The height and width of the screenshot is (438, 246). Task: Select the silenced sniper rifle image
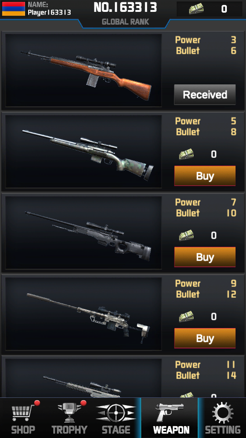click(x=83, y=314)
